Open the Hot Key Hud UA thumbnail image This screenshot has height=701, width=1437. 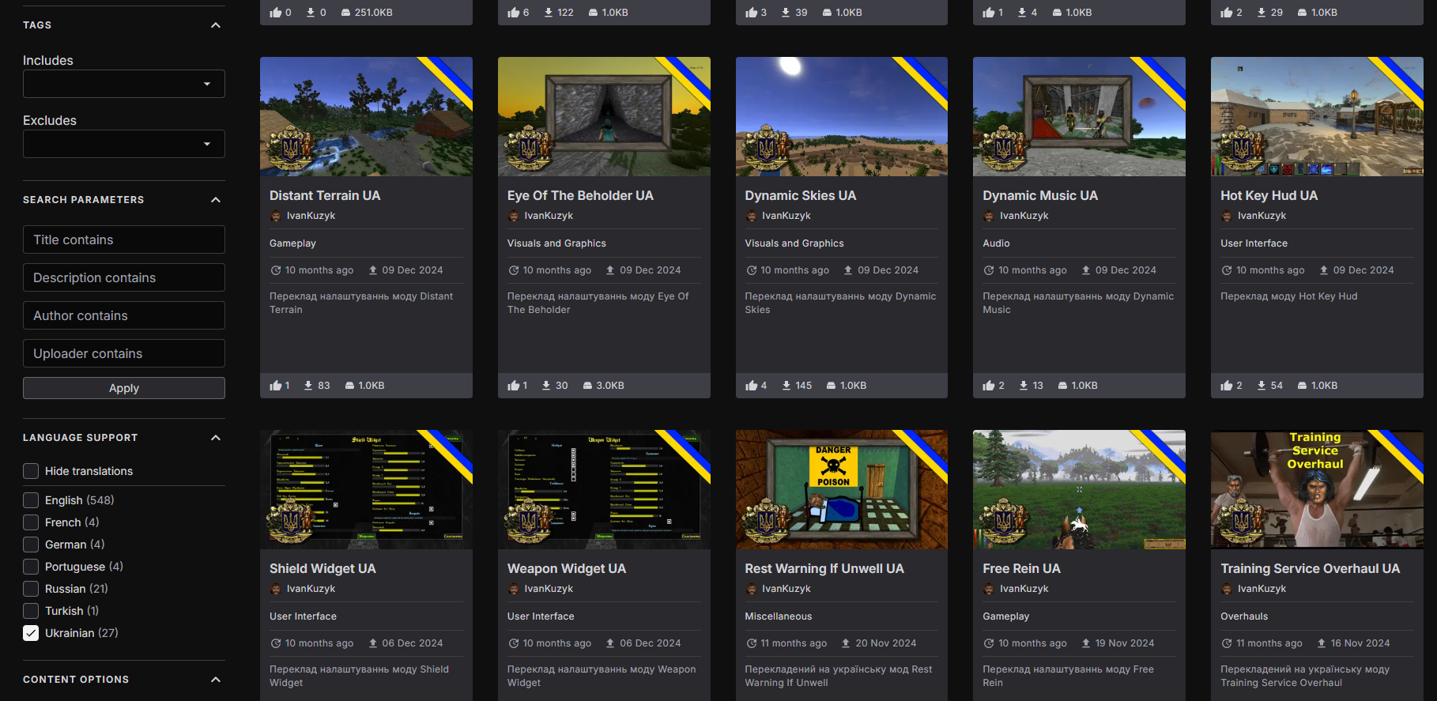[1317, 116]
